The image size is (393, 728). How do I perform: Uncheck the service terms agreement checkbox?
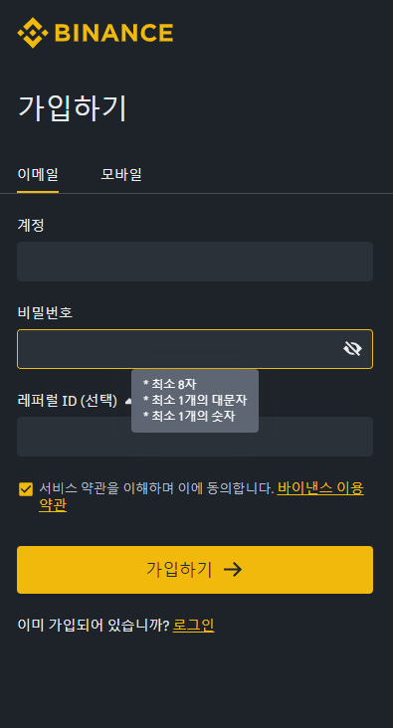tap(26, 489)
